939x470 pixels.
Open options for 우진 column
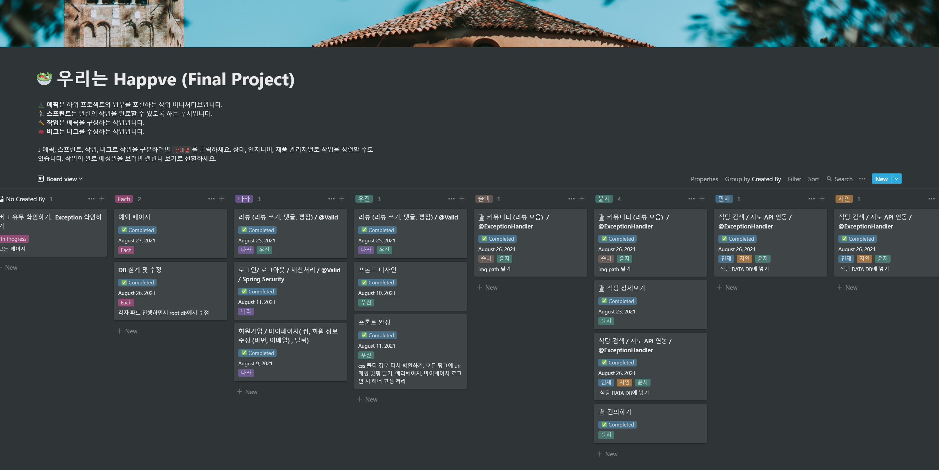(x=451, y=199)
